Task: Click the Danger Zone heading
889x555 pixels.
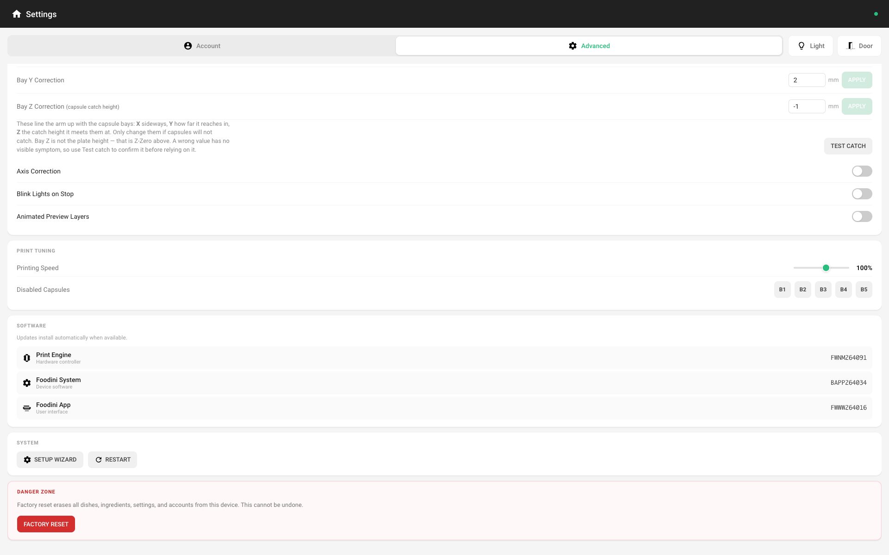Action: [36, 492]
